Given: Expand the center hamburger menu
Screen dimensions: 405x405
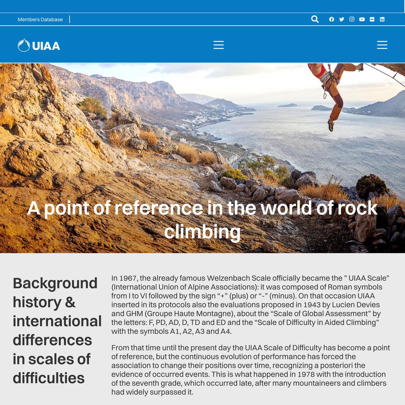Looking at the screenshot, I should (x=218, y=45).
